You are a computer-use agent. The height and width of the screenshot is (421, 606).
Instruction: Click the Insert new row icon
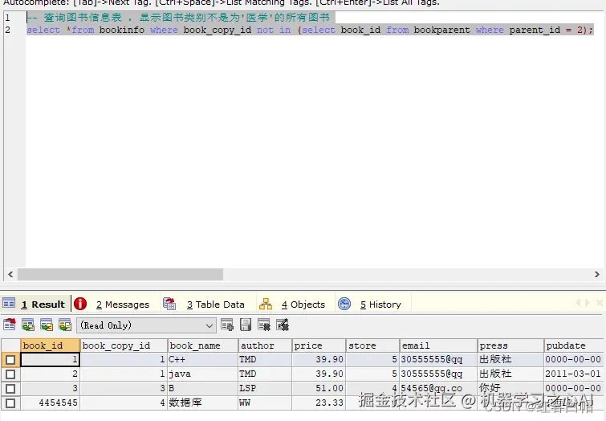[227, 325]
